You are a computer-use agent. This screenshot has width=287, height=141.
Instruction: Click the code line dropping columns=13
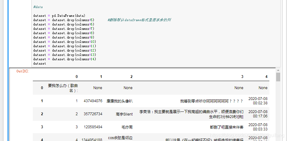click(65, 55)
